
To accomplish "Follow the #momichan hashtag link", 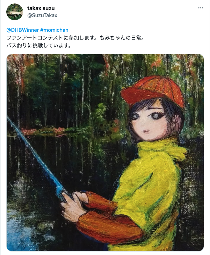I will pyautogui.click(x=54, y=30).
